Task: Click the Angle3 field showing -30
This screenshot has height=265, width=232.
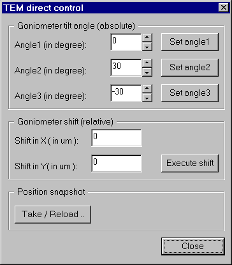Action: 126,93
